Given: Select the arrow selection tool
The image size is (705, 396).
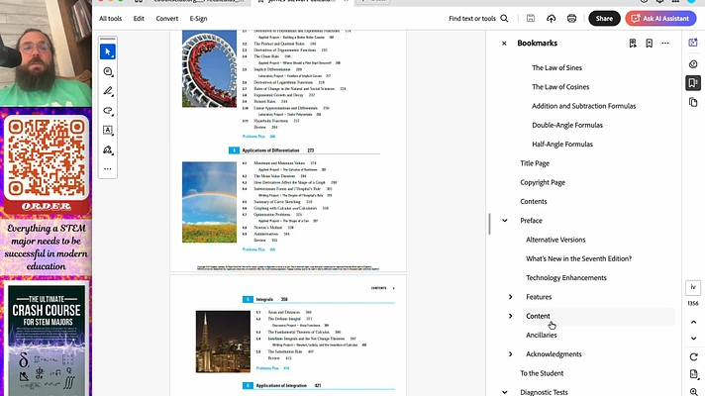Looking at the screenshot, I should coord(108,52).
